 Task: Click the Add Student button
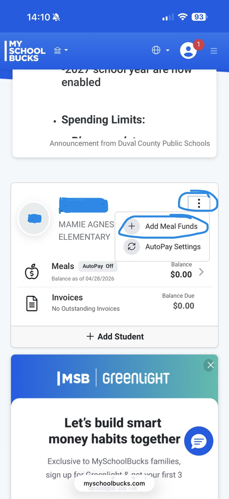coord(115,336)
